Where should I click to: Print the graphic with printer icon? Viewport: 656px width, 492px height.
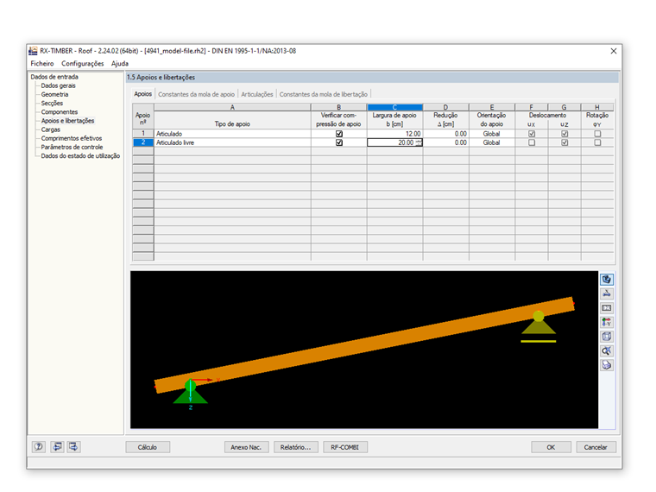coord(607,365)
